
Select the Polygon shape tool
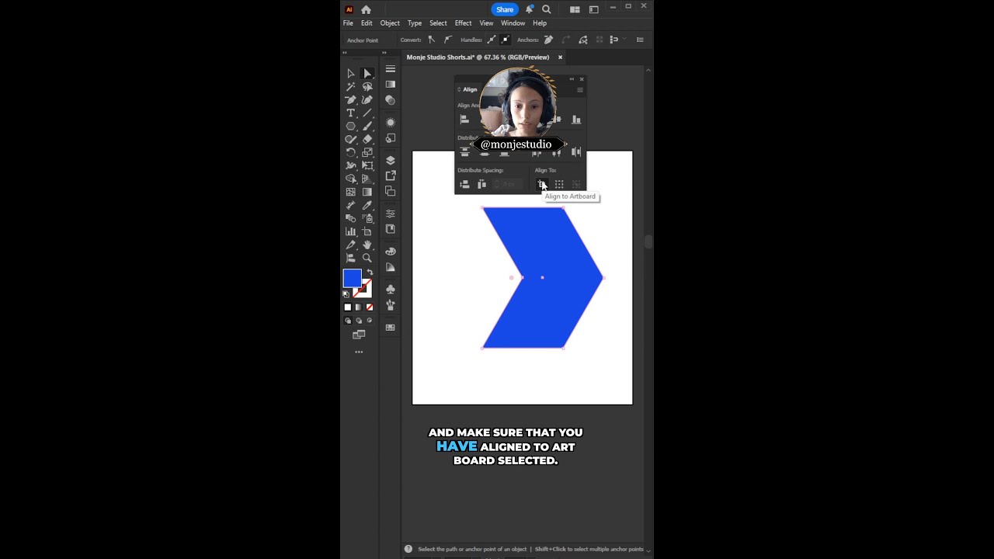pyautogui.click(x=350, y=127)
